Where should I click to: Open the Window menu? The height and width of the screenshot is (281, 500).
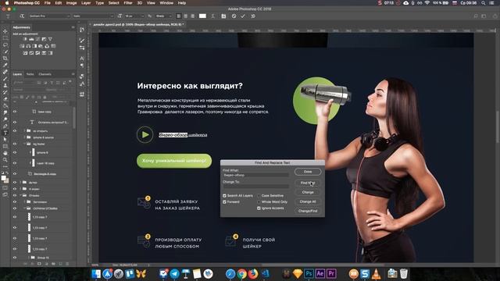click(x=166, y=3)
